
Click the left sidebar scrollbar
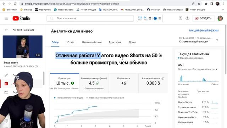[44, 78]
